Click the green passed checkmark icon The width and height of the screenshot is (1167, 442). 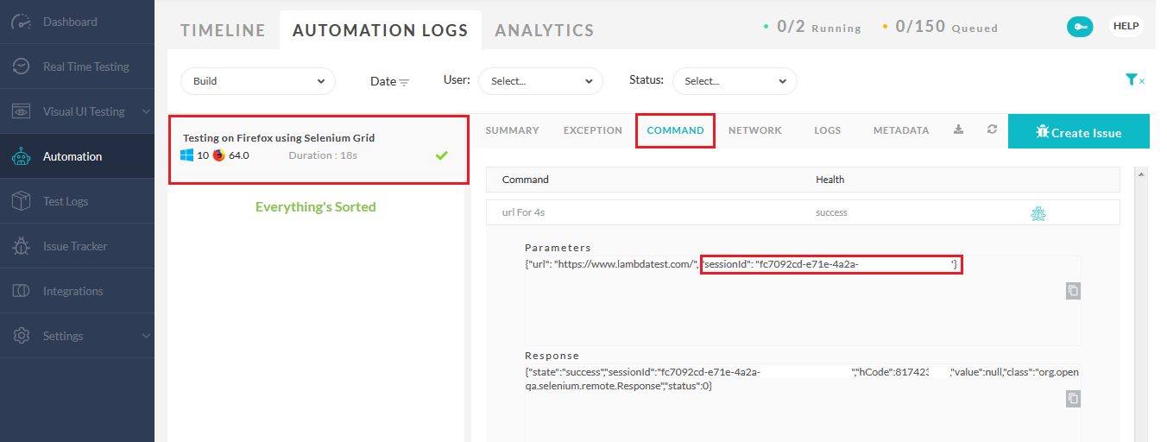point(442,155)
